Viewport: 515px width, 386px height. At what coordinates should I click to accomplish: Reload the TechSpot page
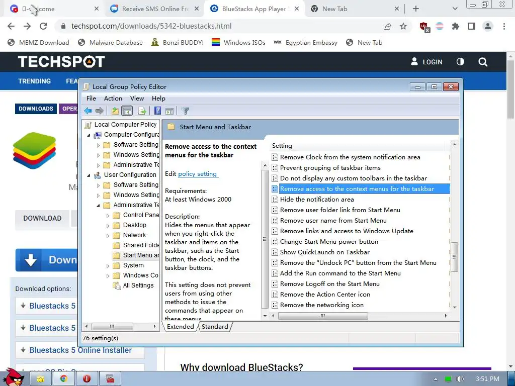pos(43,26)
